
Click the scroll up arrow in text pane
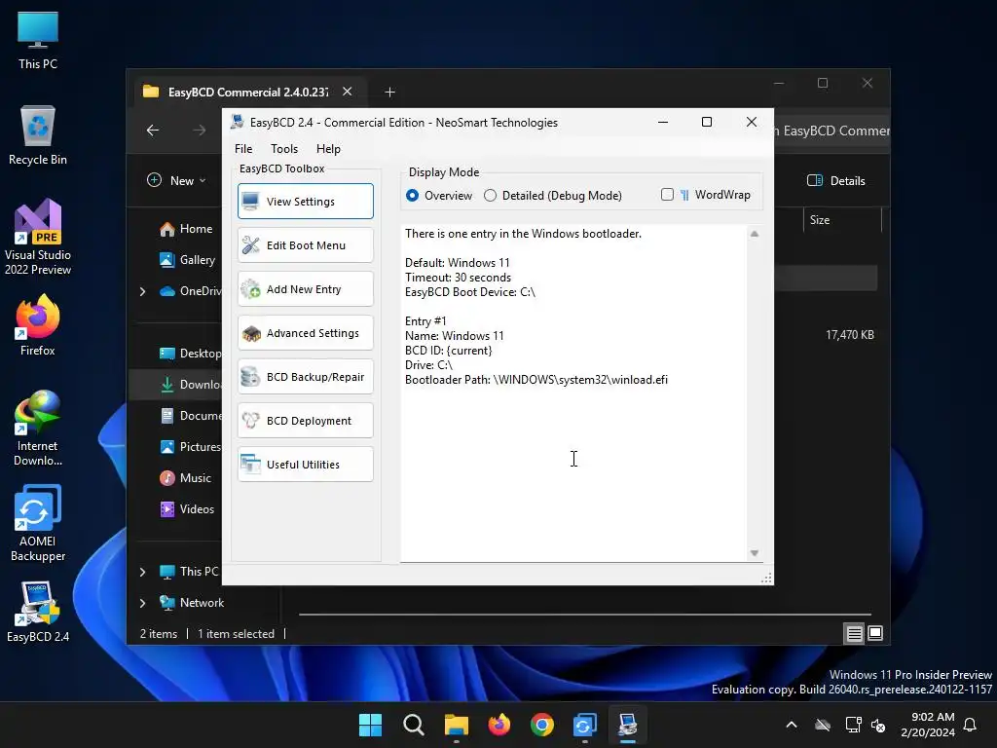point(755,234)
